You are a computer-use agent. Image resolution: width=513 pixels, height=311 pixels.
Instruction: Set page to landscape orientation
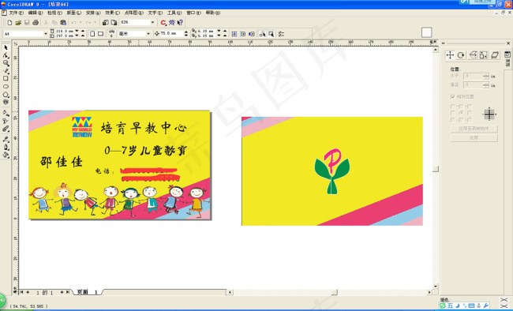pos(100,34)
